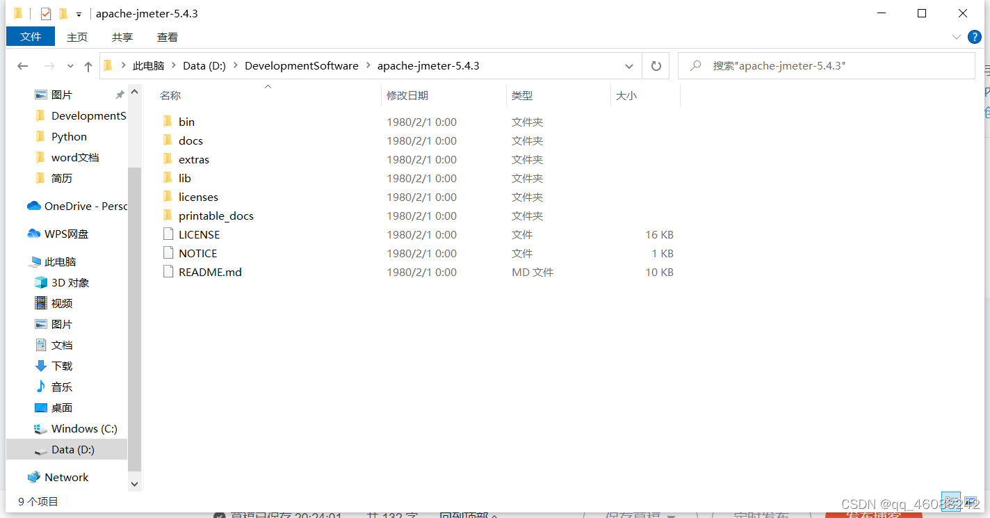Sort by 名称 column header
This screenshot has width=990, height=518.
170,95
